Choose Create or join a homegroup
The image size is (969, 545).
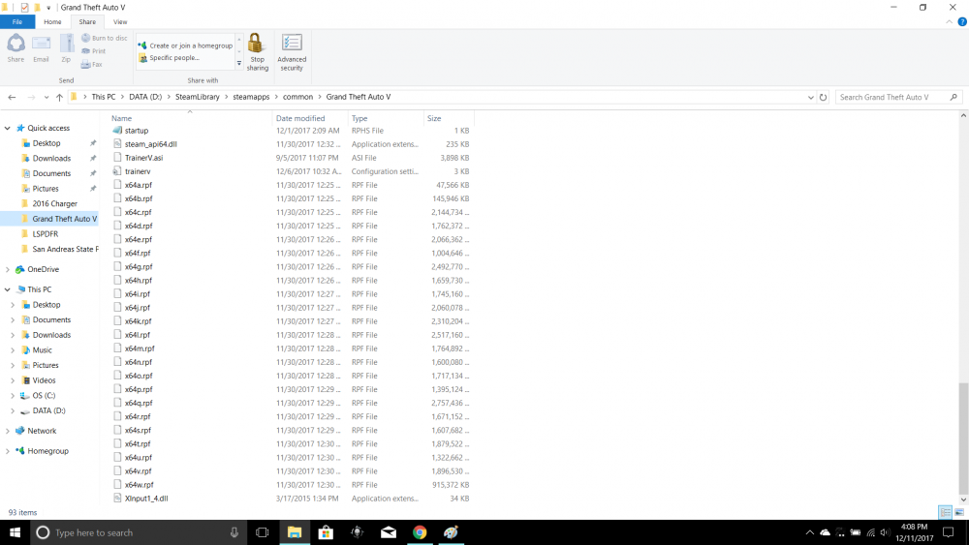(x=185, y=45)
